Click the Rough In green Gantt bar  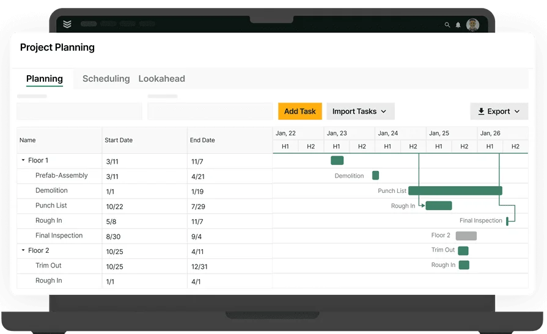click(438, 206)
